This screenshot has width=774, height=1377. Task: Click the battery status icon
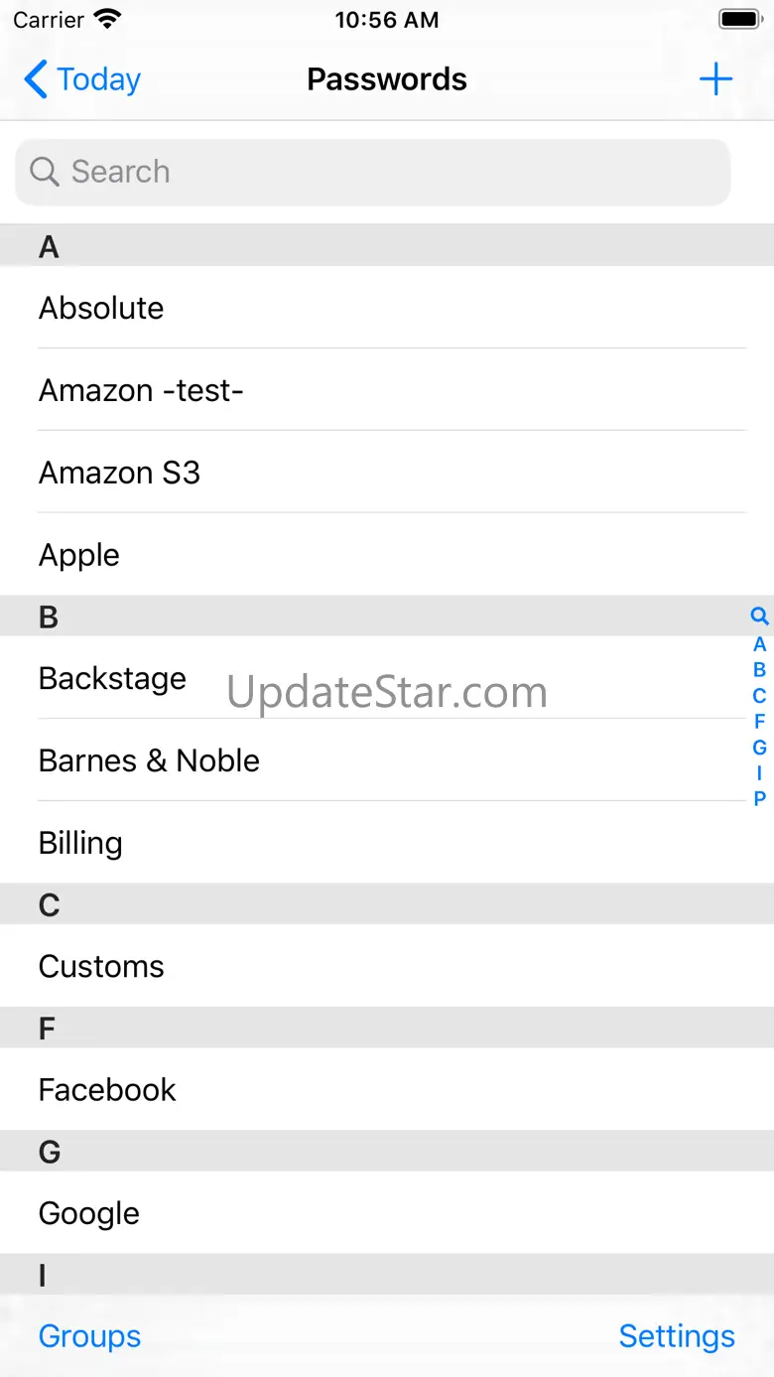(739, 20)
